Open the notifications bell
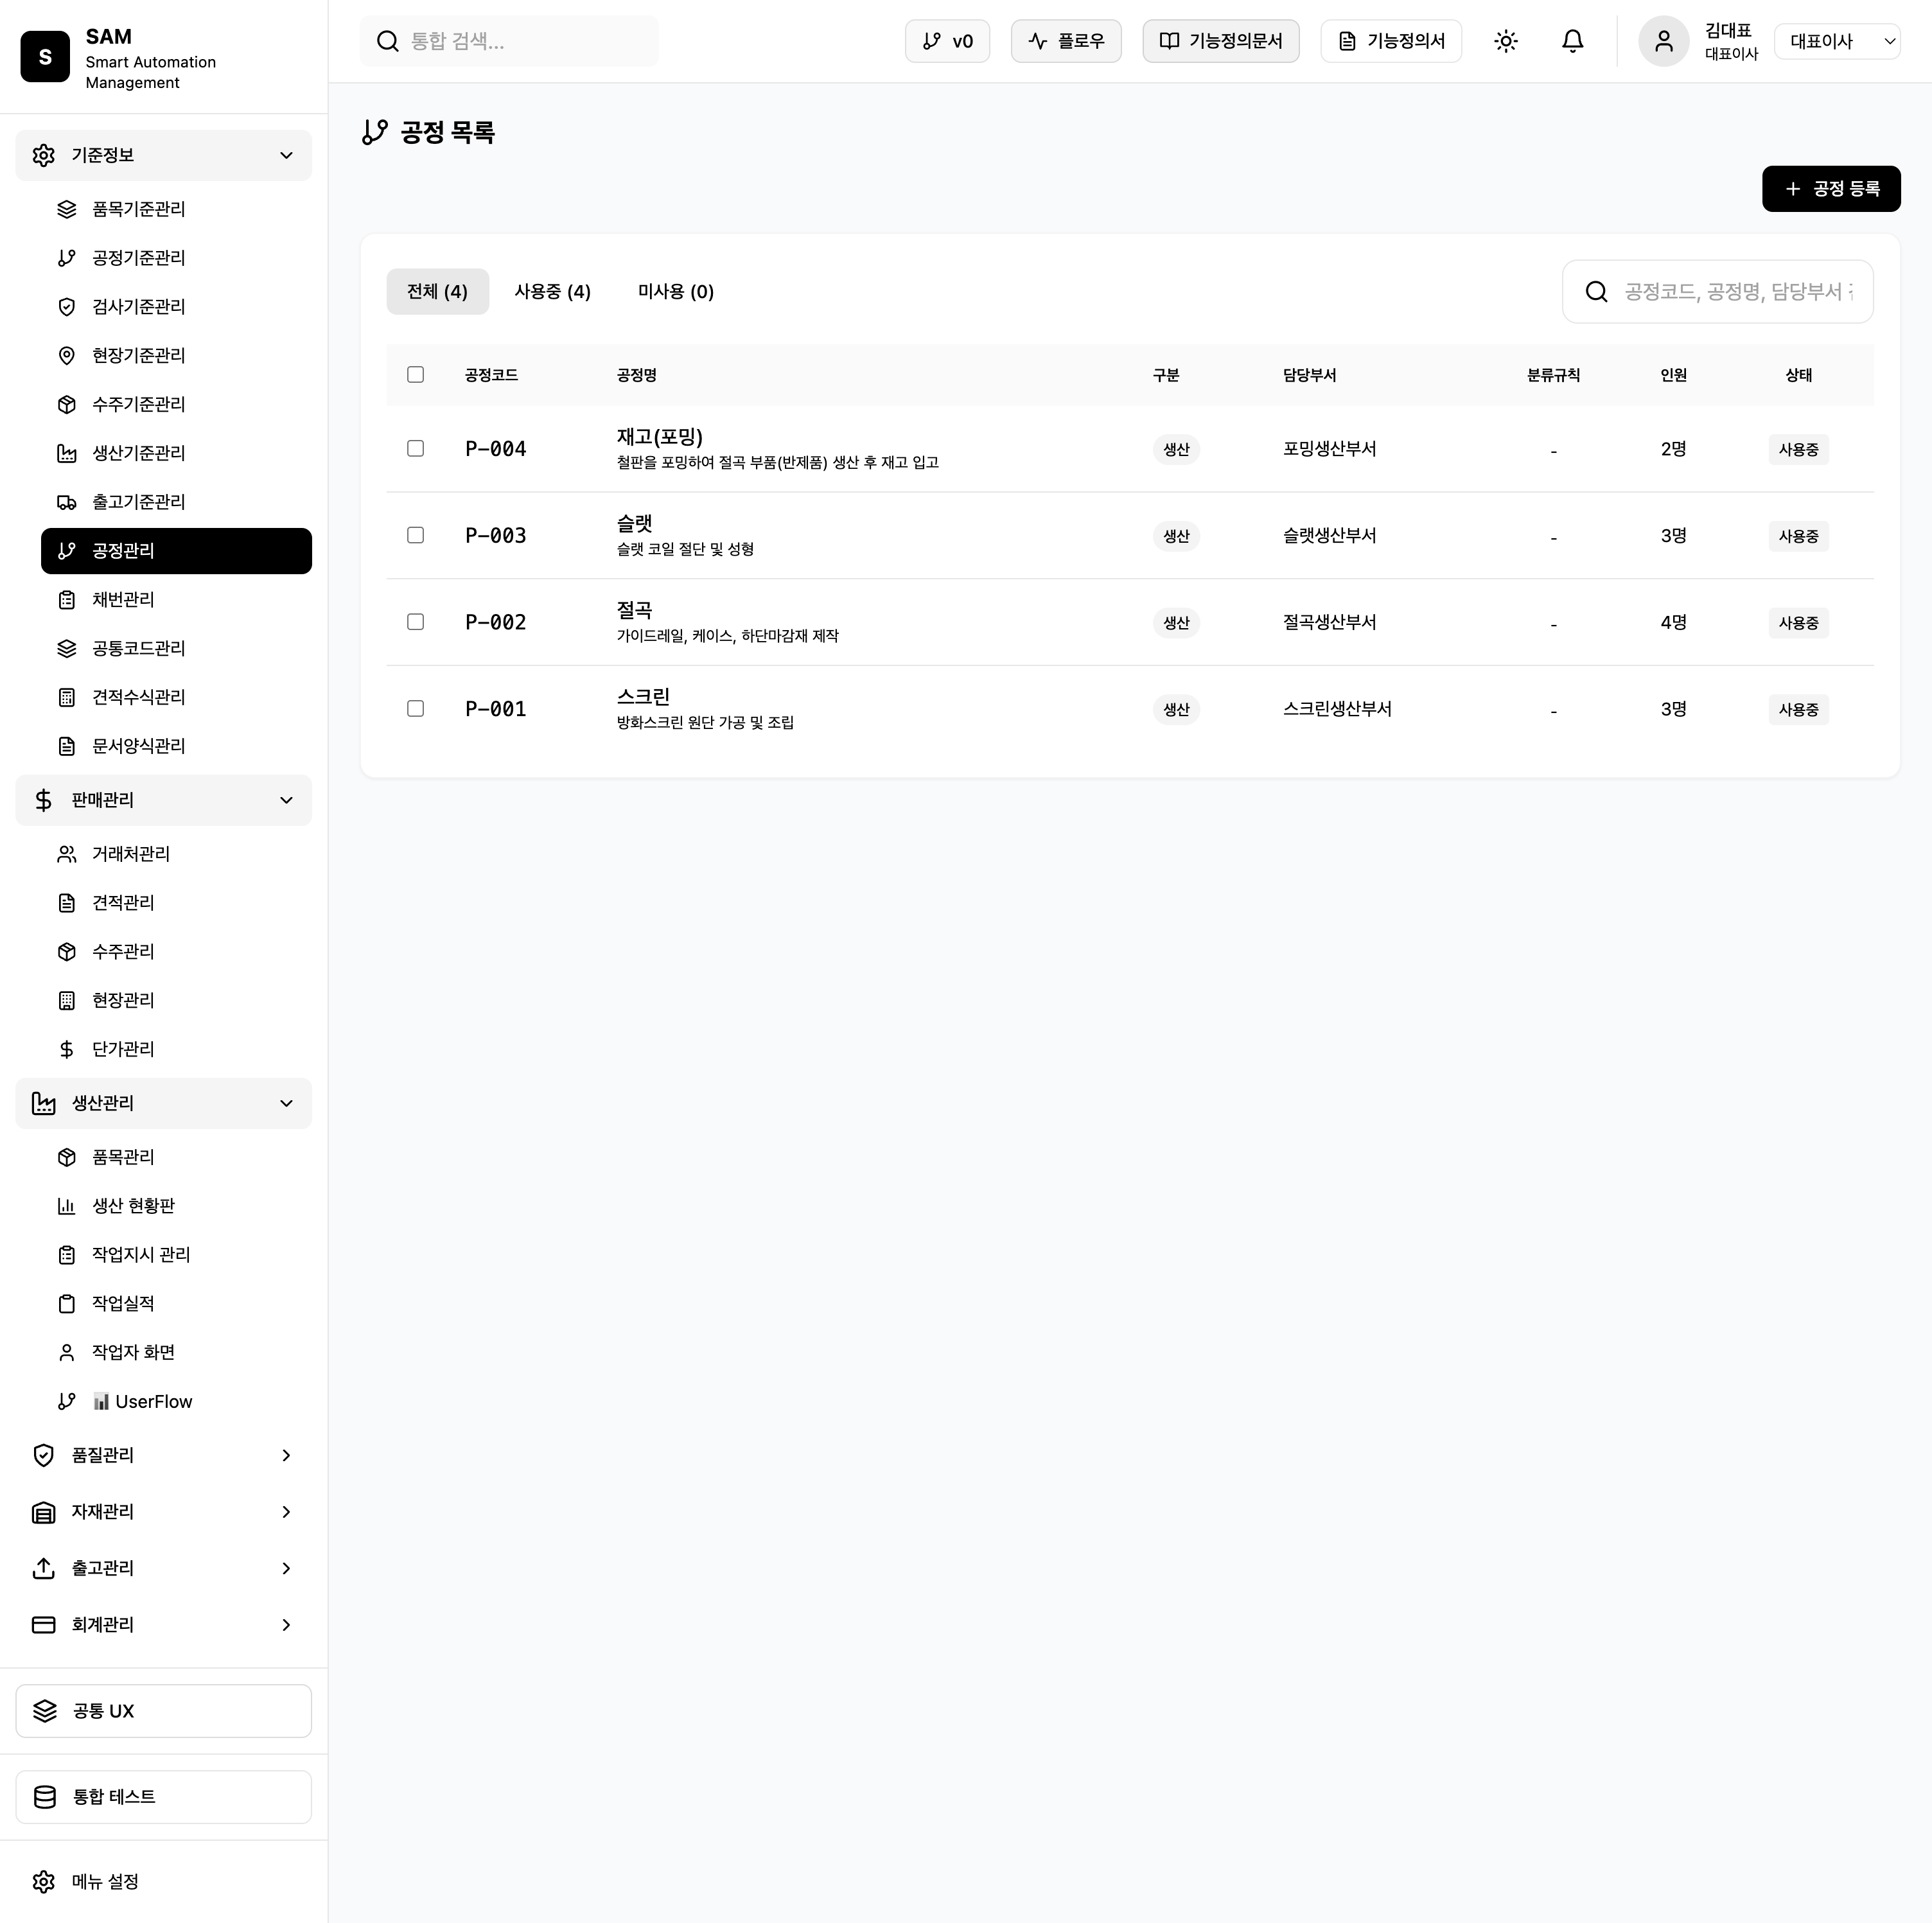 1572,41
